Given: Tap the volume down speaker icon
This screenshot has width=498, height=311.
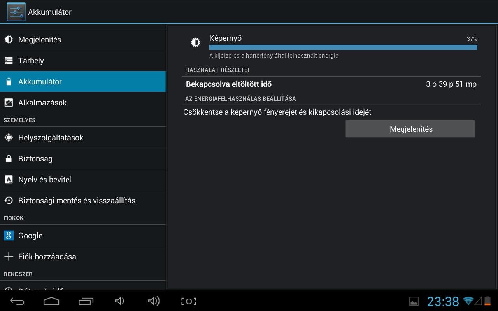Looking at the screenshot, I should (x=119, y=301).
